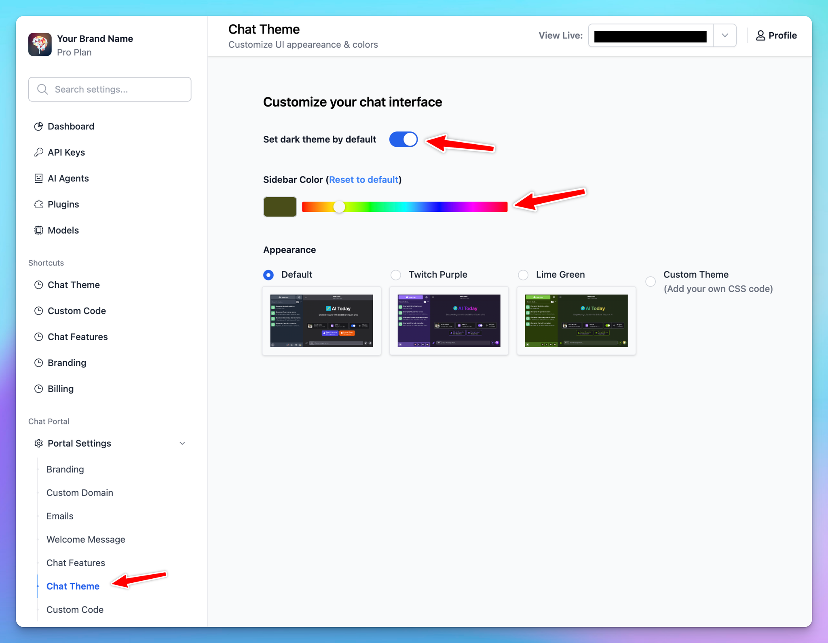Click the Models chip icon
Screen dimensions: 828x643
point(38,230)
